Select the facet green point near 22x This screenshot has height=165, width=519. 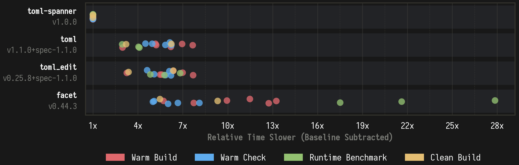tap(402, 102)
